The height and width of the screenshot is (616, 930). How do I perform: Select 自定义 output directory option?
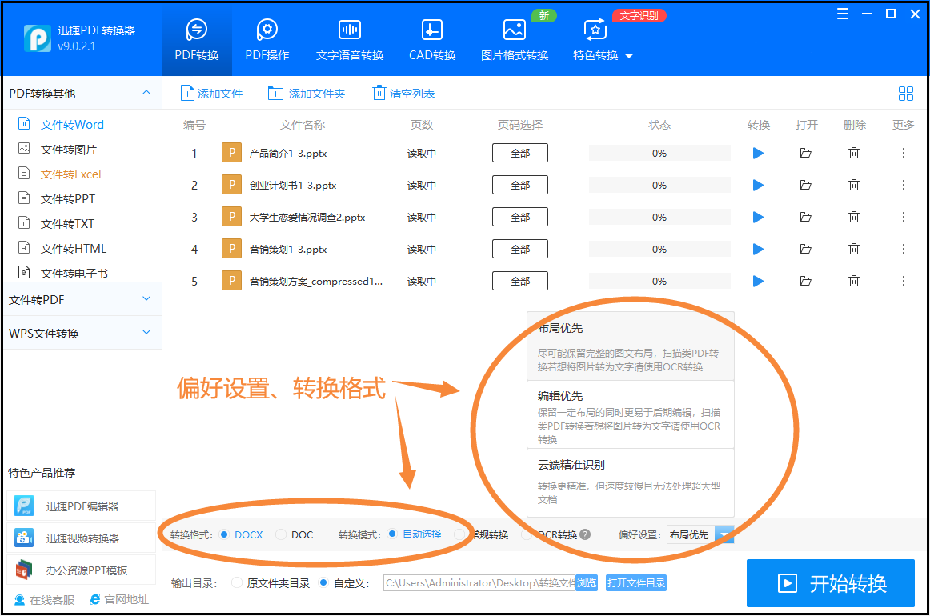tap(323, 583)
